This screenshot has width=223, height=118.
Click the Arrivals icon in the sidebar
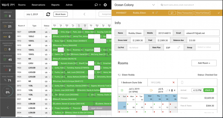point(5,16)
